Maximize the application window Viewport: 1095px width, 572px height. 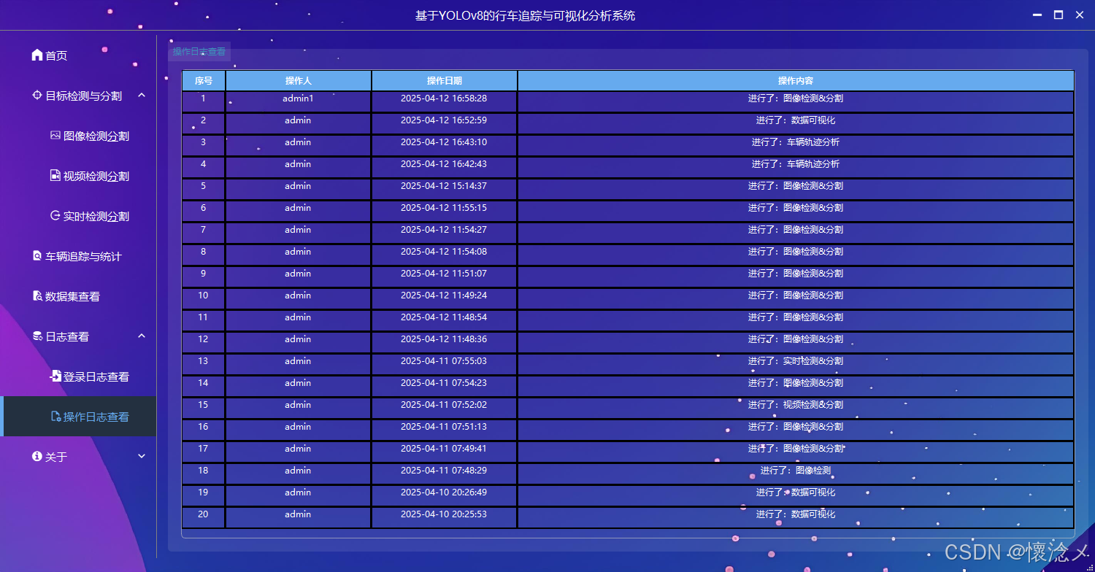pos(1058,15)
